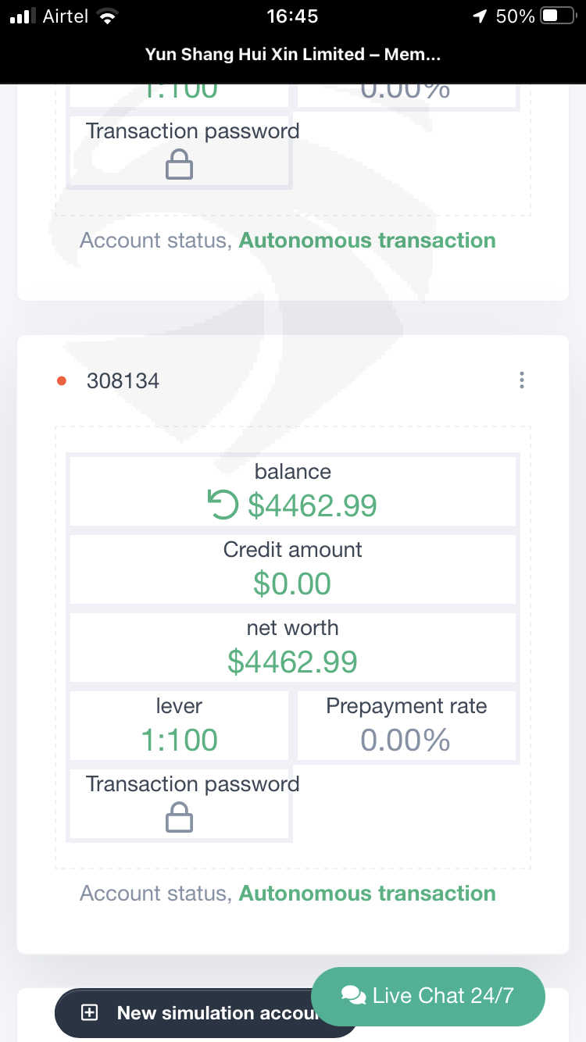Tap the Prepayment rate 0.00% in account 308134

406,739
